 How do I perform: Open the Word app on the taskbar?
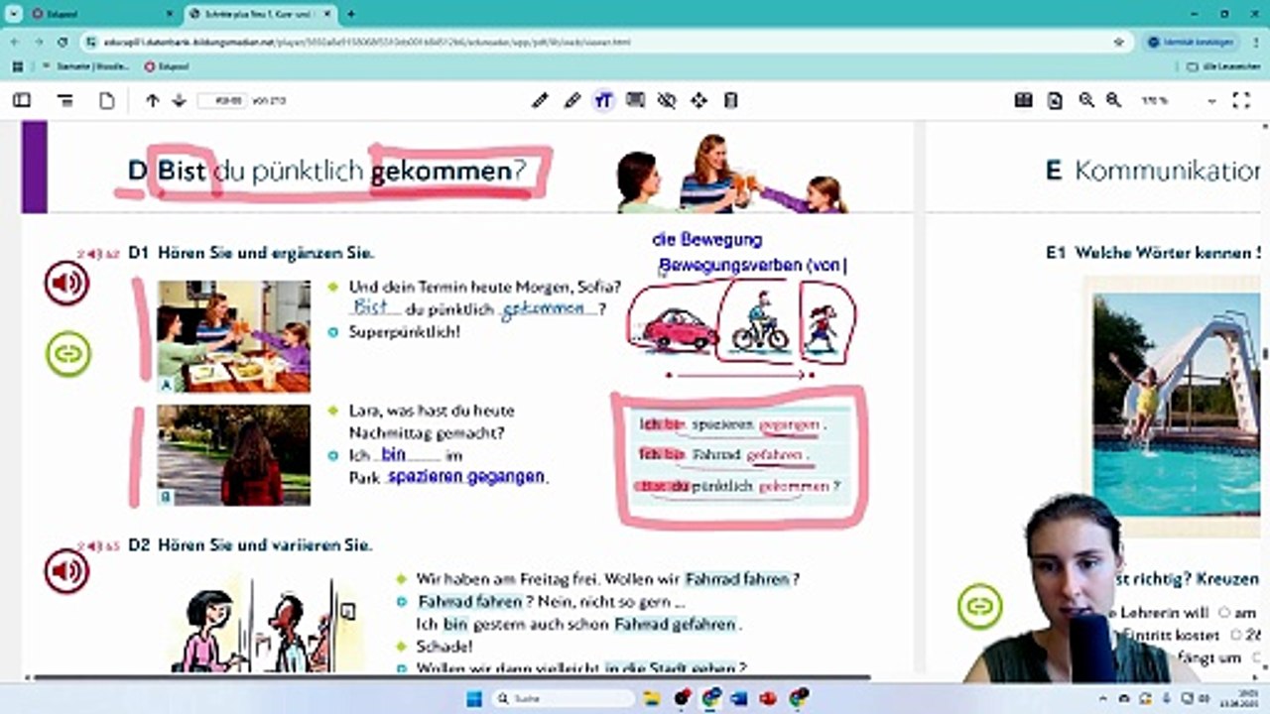[738, 698]
